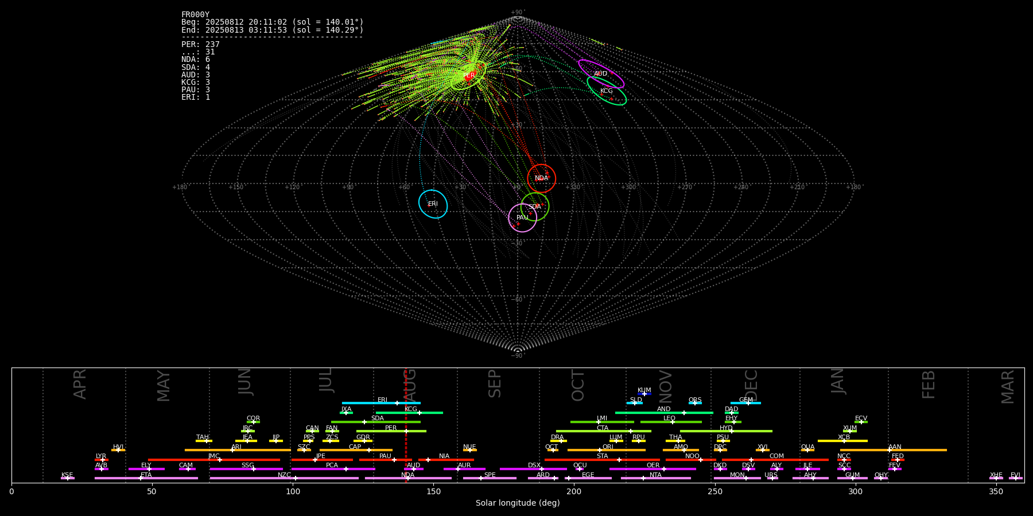
Task: Click the XCB shower bar in timeline
Action: tap(842, 441)
